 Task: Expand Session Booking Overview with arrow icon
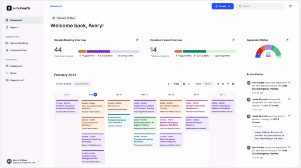click(137, 40)
